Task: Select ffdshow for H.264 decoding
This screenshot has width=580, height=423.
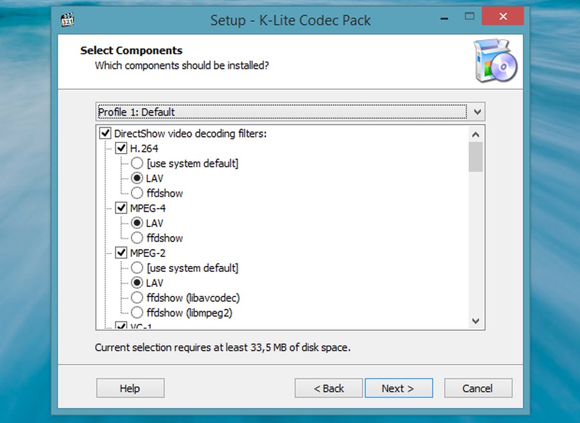Action: (x=137, y=193)
